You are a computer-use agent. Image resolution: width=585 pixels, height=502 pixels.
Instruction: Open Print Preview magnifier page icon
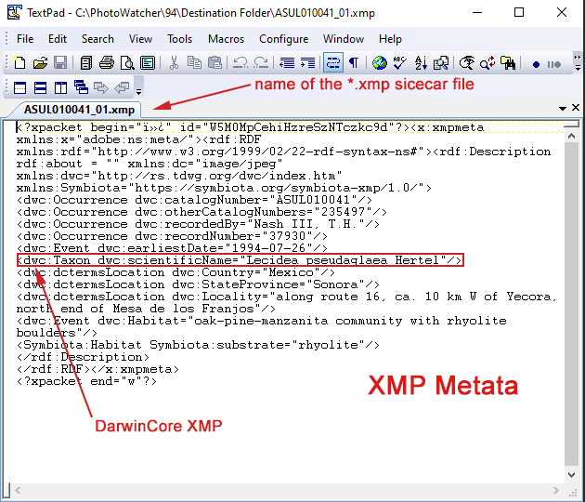click(127, 63)
